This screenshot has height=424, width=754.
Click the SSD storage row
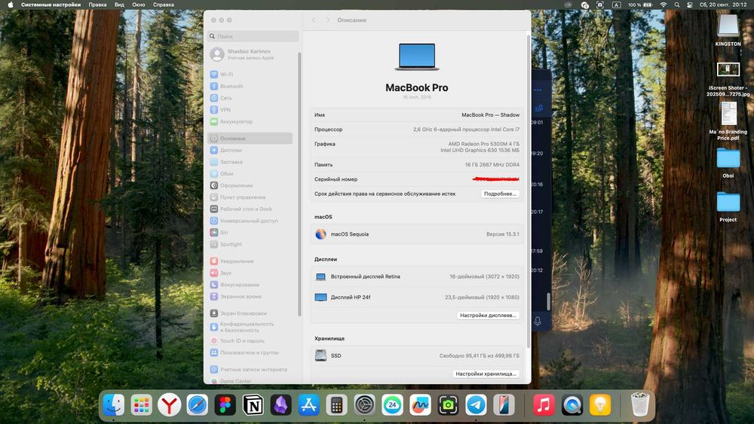point(417,355)
